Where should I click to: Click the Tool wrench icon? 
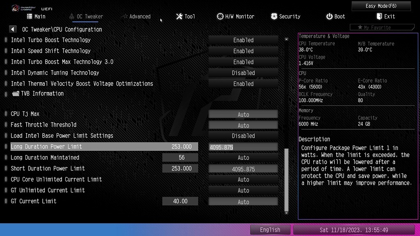click(179, 16)
